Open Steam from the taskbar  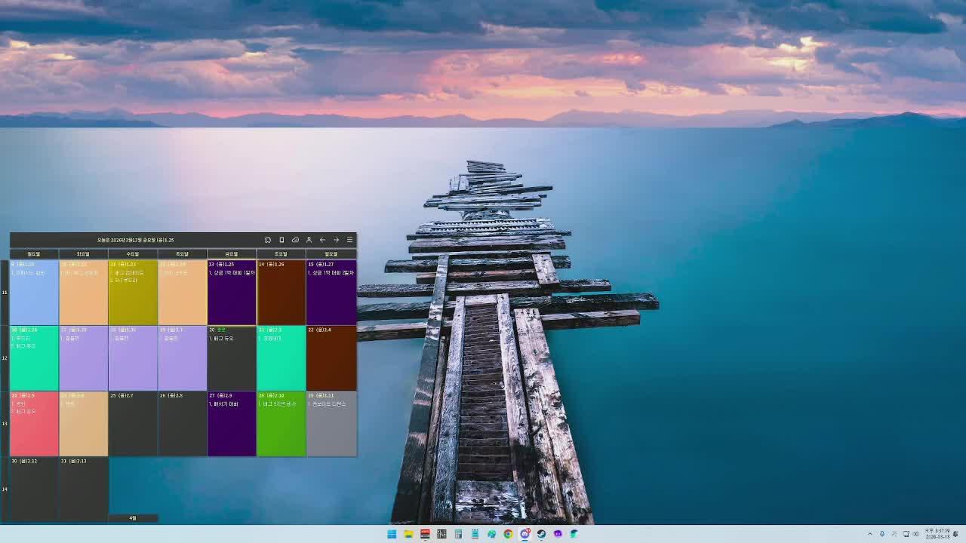(x=541, y=534)
